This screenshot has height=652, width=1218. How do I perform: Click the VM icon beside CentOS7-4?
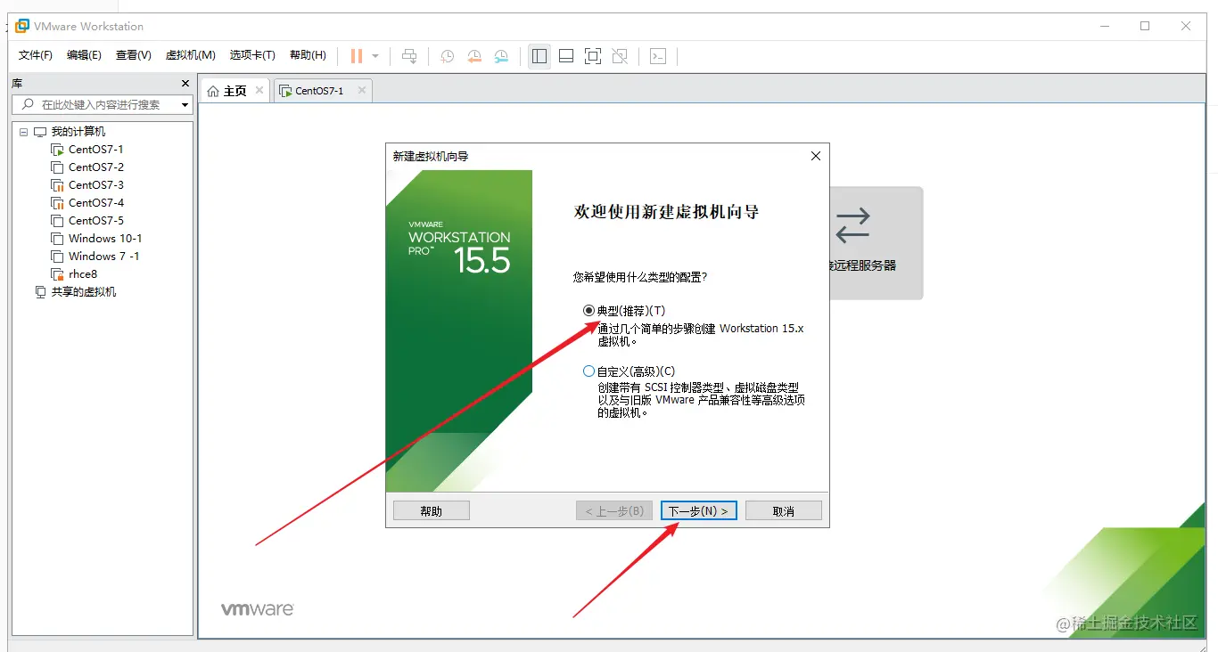click(x=57, y=203)
